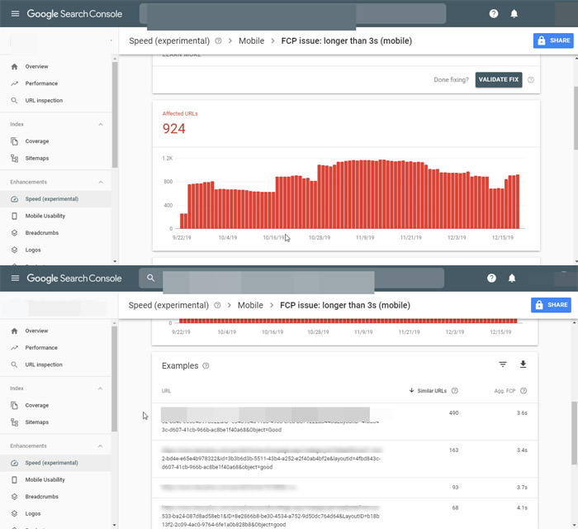Open Mobile Usability in bottom window sidebar
The width and height of the screenshot is (578, 529).
coord(55,479)
